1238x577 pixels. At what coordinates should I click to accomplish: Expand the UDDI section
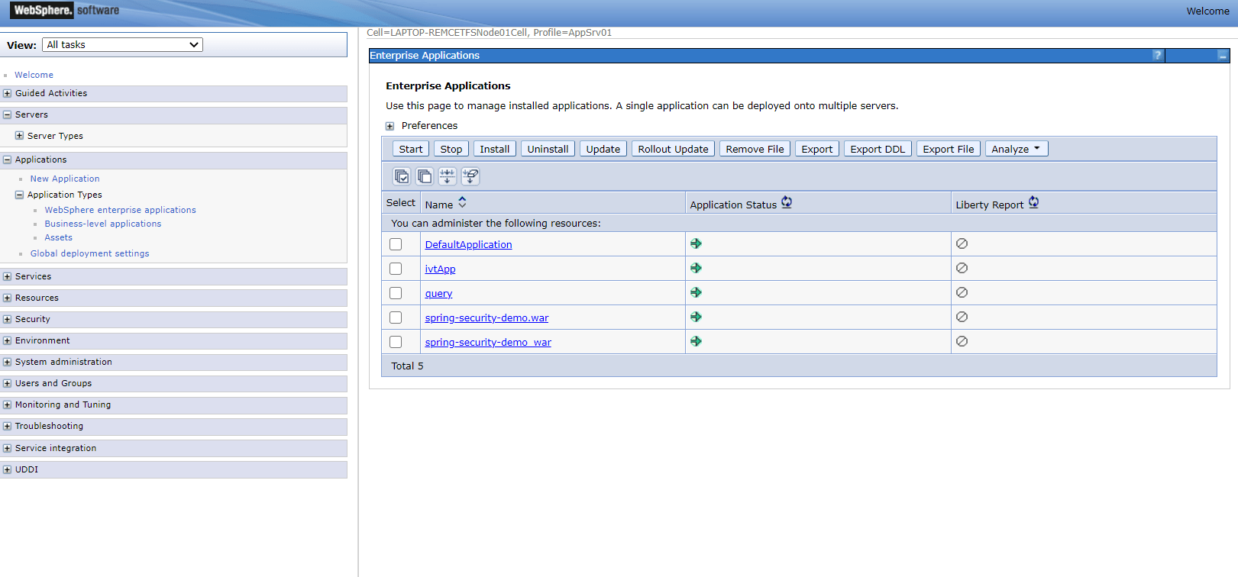point(7,469)
